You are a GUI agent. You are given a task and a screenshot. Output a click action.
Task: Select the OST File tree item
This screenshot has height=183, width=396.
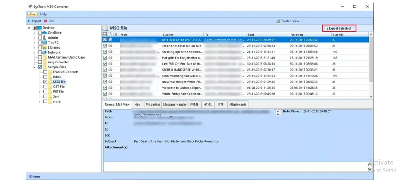click(x=59, y=87)
